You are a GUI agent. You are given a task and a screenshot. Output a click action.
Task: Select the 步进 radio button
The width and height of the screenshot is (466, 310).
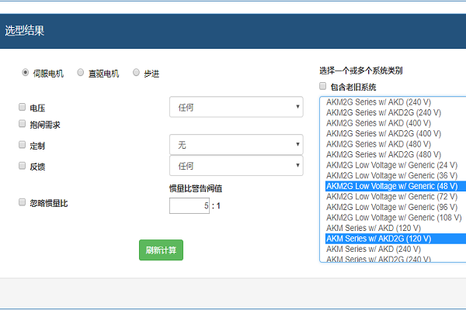136,72
